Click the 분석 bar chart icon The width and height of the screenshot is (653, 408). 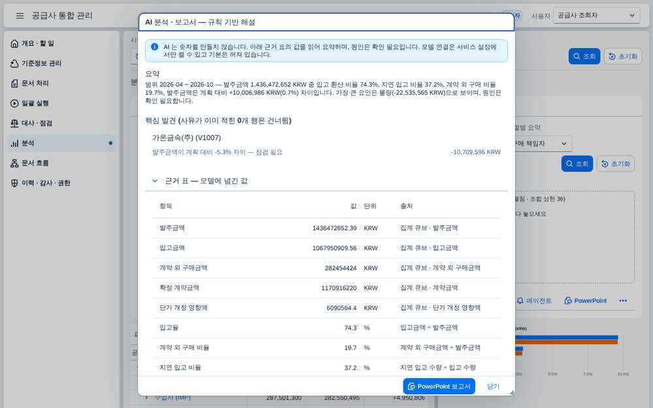pyautogui.click(x=14, y=143)
